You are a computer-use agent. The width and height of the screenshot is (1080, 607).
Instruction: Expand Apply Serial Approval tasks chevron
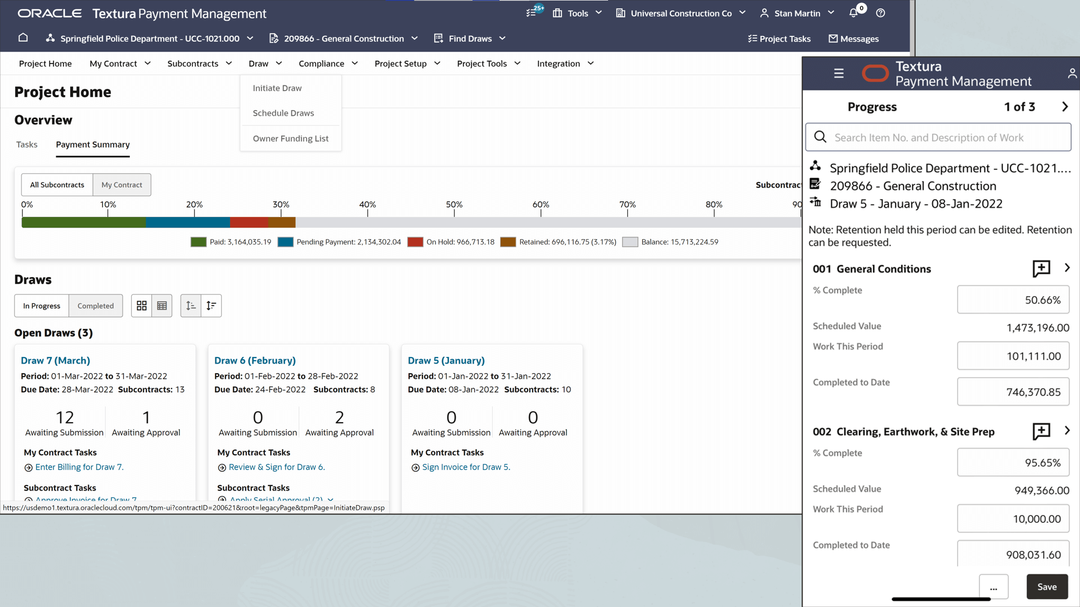click(330, 499)
